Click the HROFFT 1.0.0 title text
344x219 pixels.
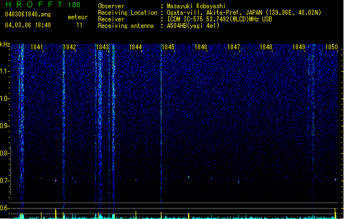coord(43,4)
